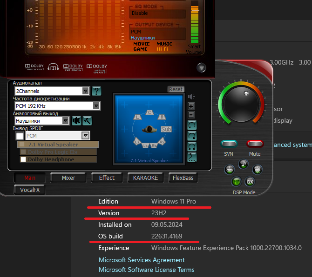Select the Rb right back speaker

pos(154,146)
